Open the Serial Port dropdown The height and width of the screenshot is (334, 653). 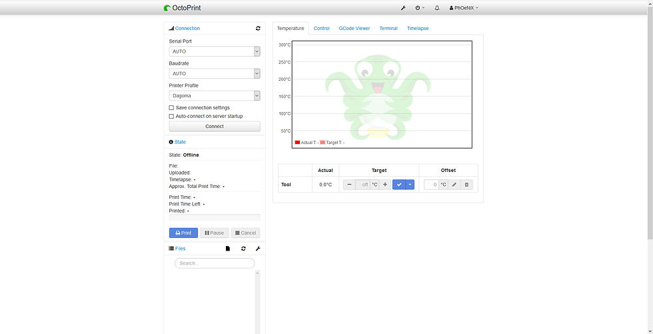[215, 51]
